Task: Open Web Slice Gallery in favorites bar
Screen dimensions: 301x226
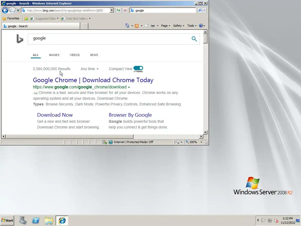Action: click(x=76, y=19)
